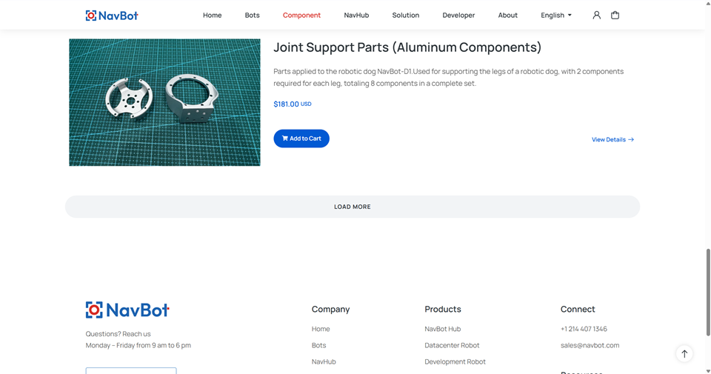Open the Development Robot link
The width and height of the screenshot is (711, 374).
(455, 361)
